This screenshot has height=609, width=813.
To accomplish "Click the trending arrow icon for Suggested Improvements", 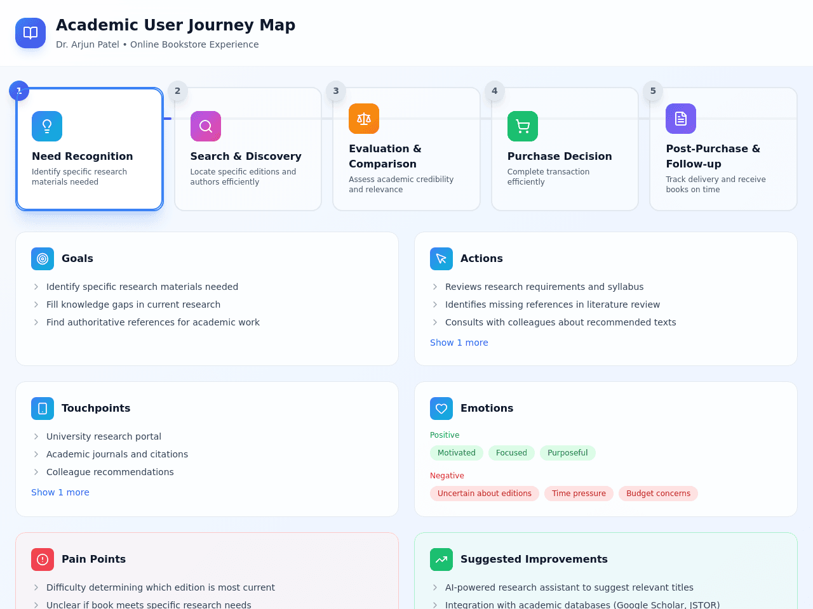I will [441, 560].
